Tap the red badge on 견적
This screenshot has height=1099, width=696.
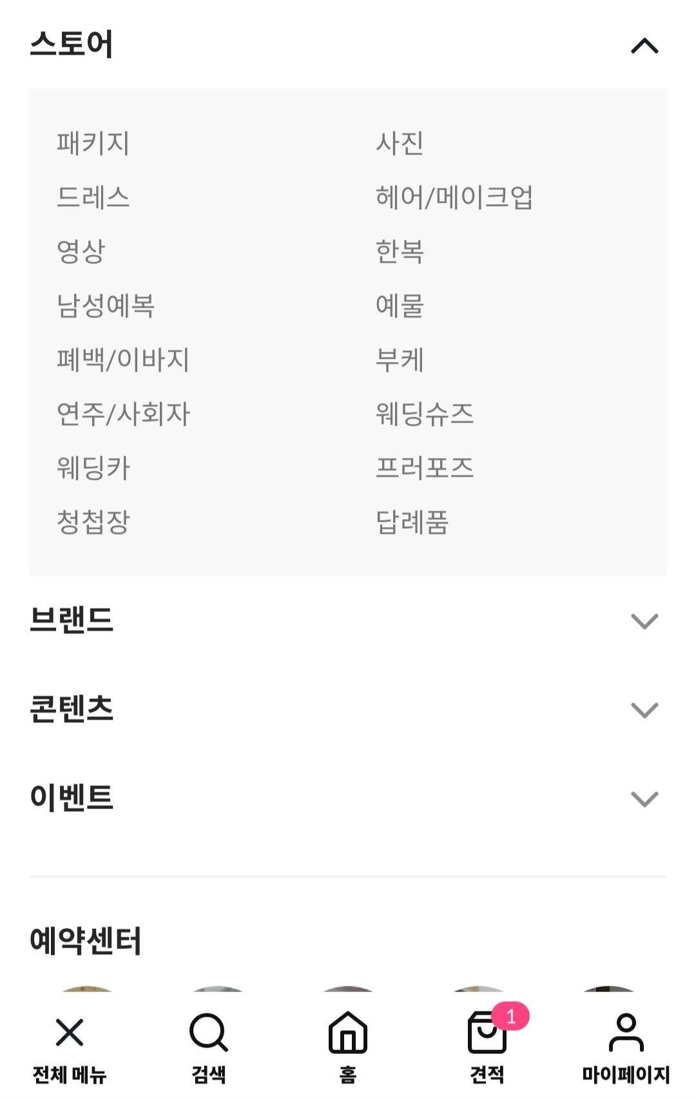[x=510, y=1017]
